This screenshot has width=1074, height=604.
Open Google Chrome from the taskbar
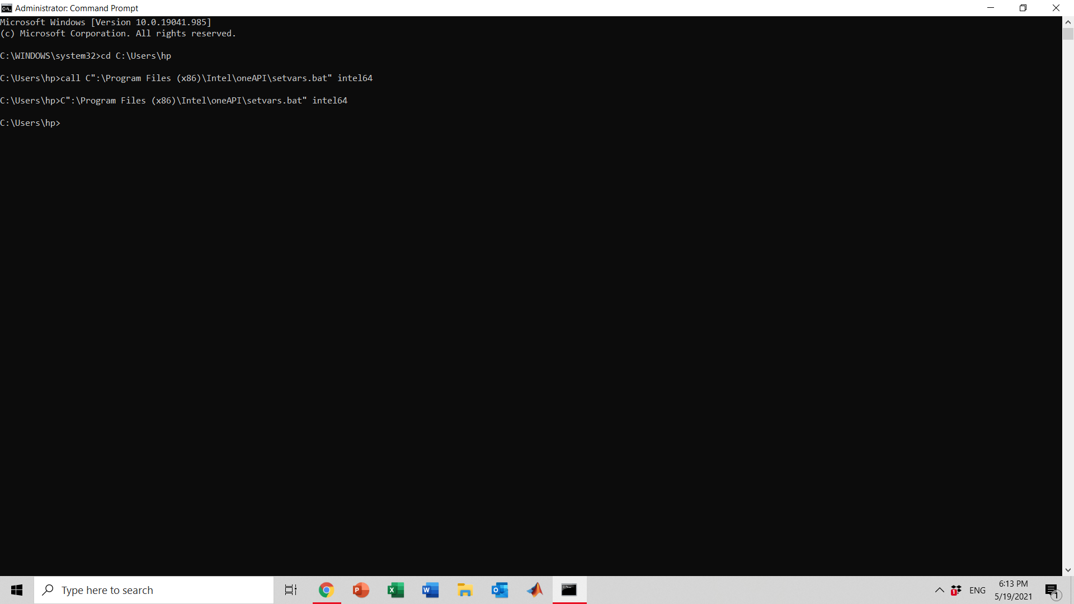[x=327, y=590]
